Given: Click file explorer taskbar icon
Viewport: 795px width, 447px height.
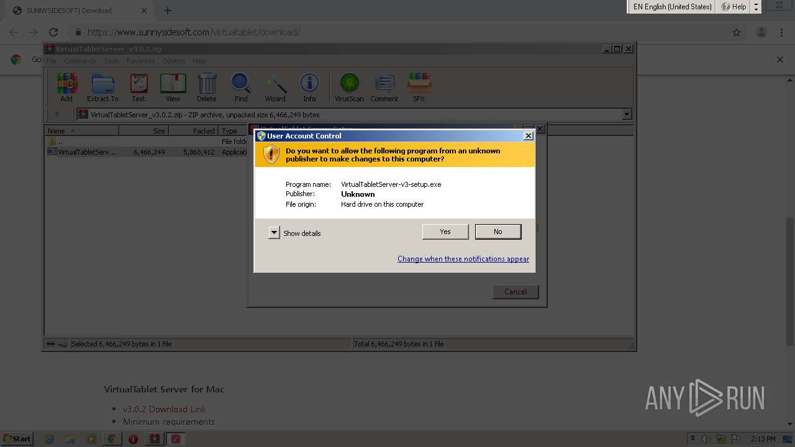Looking at the screenshot, I should click(x=70, y=439).
